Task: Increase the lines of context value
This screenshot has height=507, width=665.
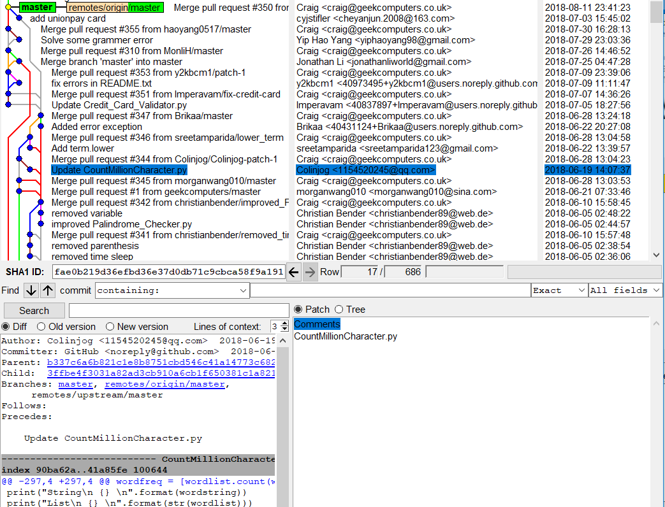Action: coord(284,323)
